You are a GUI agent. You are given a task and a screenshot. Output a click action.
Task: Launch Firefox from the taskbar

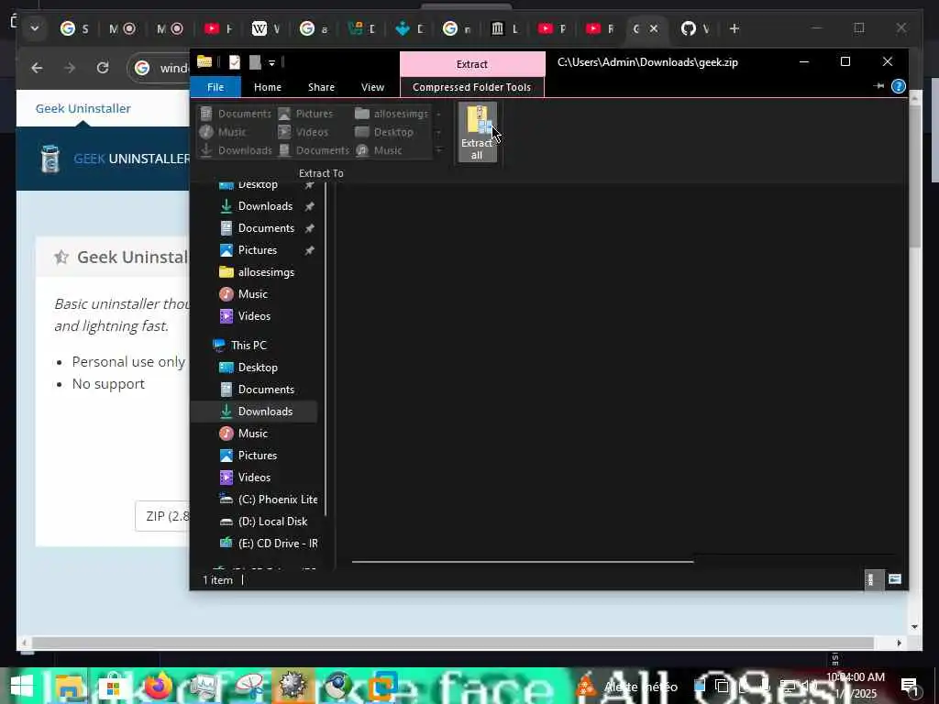click(x=158, y=686)
